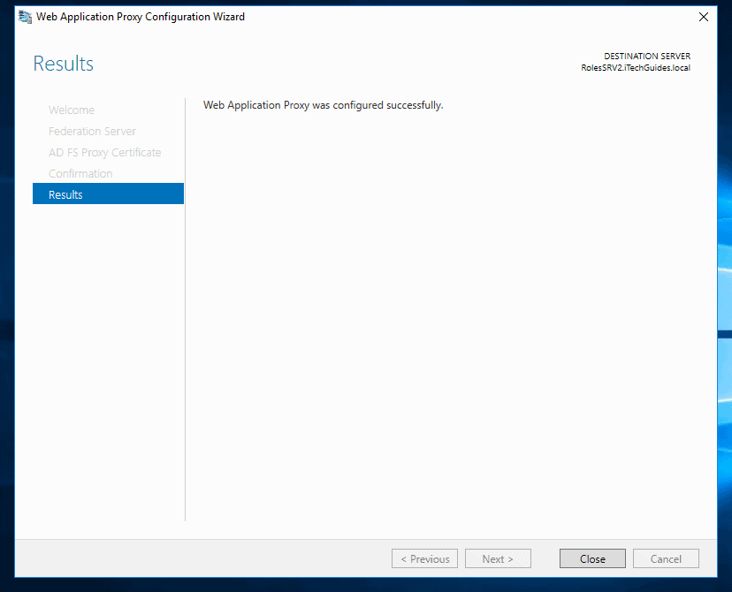Close the configuration wizard window
Viewport: 732px width, 592px height.
[703, 16]
